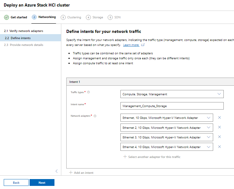Click the Back button

coord(16,182)
